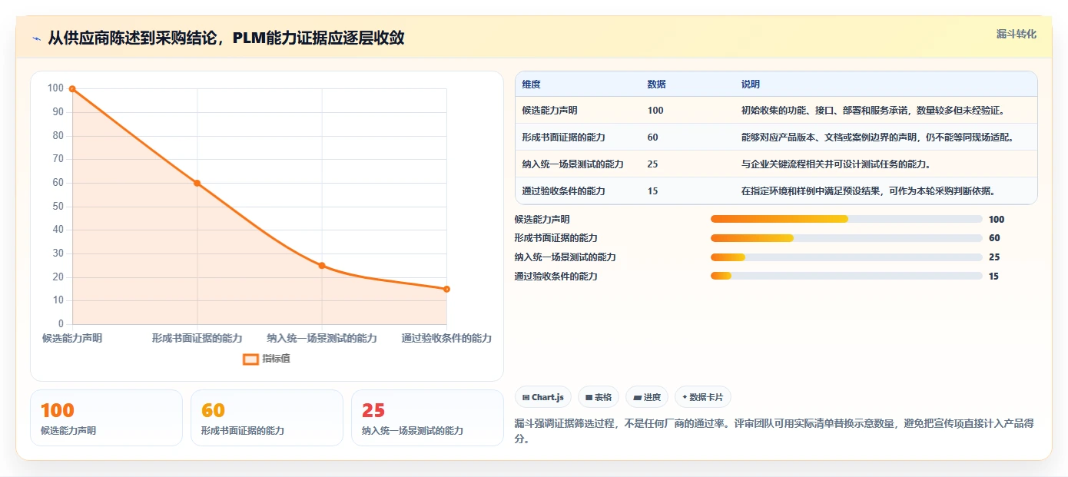This screenshot has height=477, width=1068.
Task: Click the 通过验收条件的能力 progress bar
Action: (847, 276)
